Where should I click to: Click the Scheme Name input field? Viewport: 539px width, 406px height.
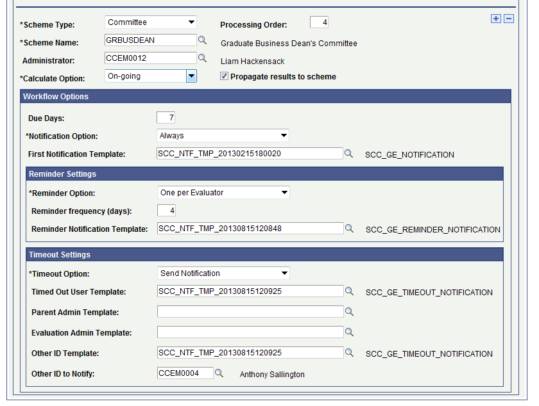[x=151, y=40]
